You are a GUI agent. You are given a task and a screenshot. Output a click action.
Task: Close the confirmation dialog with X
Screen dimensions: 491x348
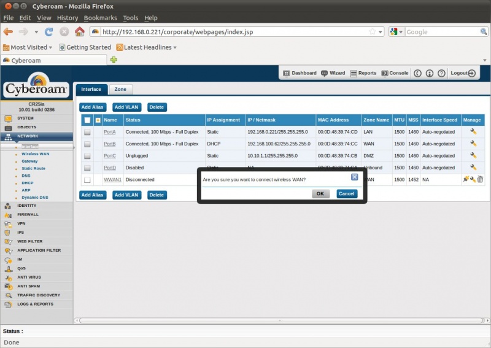[354, 177]
